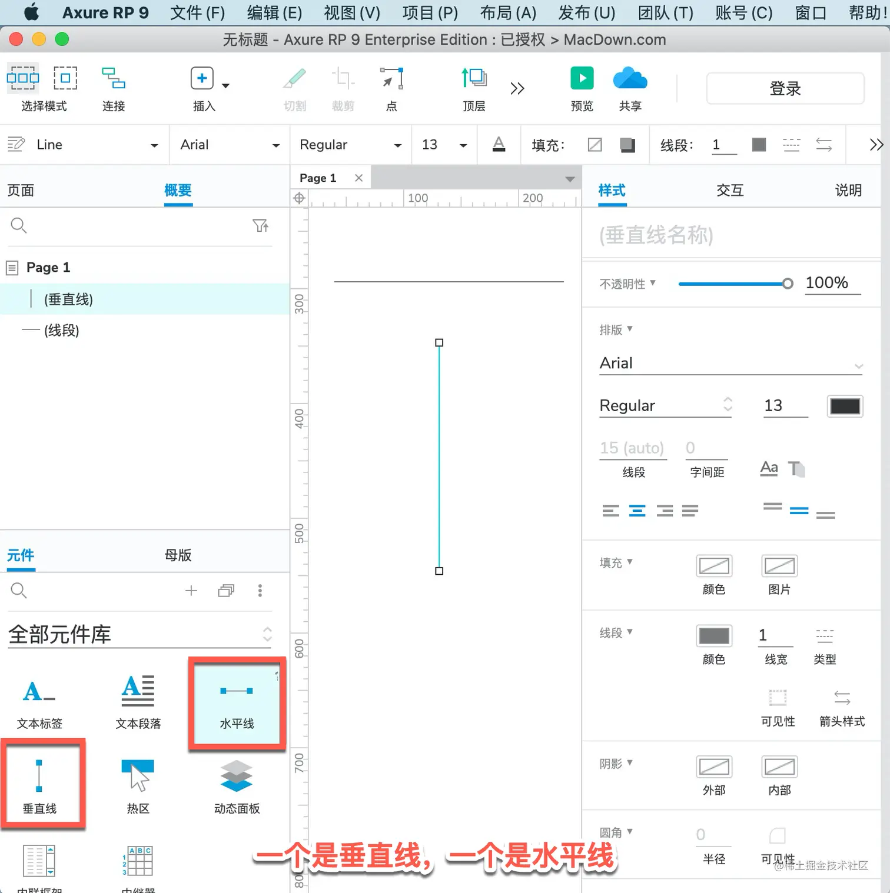Open the Arial font dropdown in style panel

731,364
